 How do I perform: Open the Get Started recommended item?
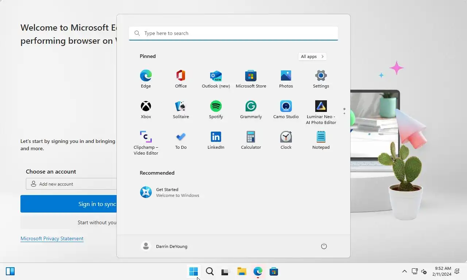click(170, 192)
